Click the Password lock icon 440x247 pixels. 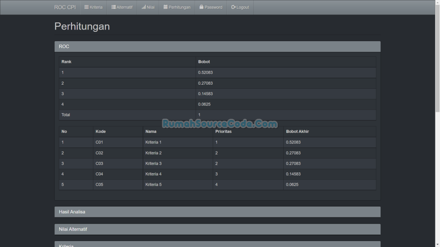click(201, 7)
